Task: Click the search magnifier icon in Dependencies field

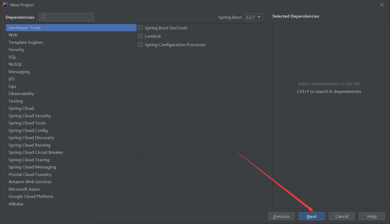Action: [43, 17]
